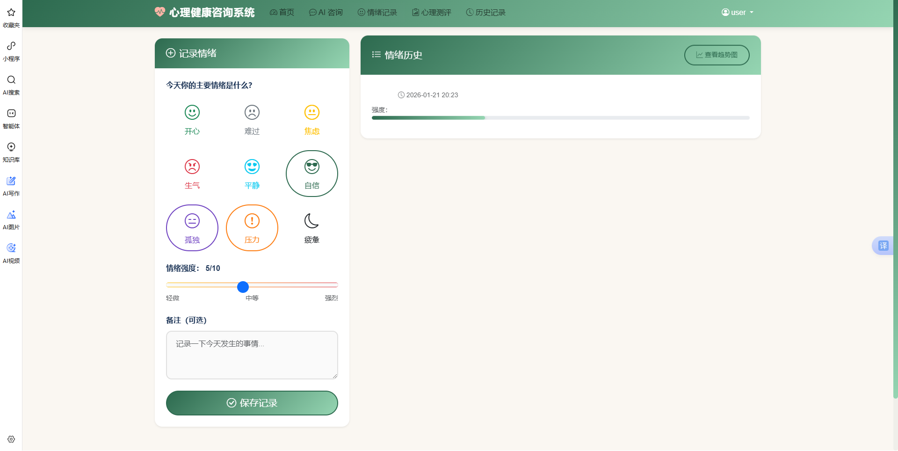Select the 平静 calm emotion
898x451 pixels.
pos(252,173)
